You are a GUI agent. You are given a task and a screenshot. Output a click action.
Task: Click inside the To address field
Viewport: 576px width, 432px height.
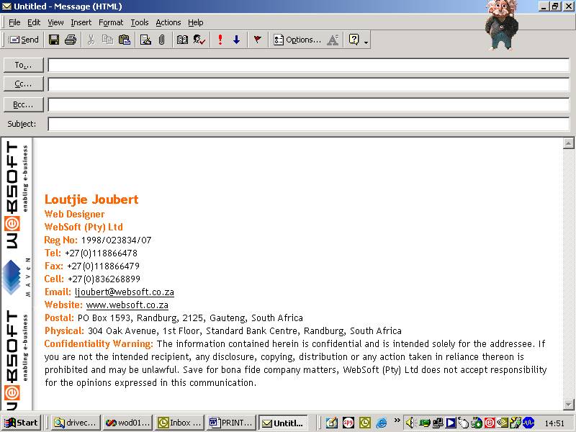(x=309, y=66)
